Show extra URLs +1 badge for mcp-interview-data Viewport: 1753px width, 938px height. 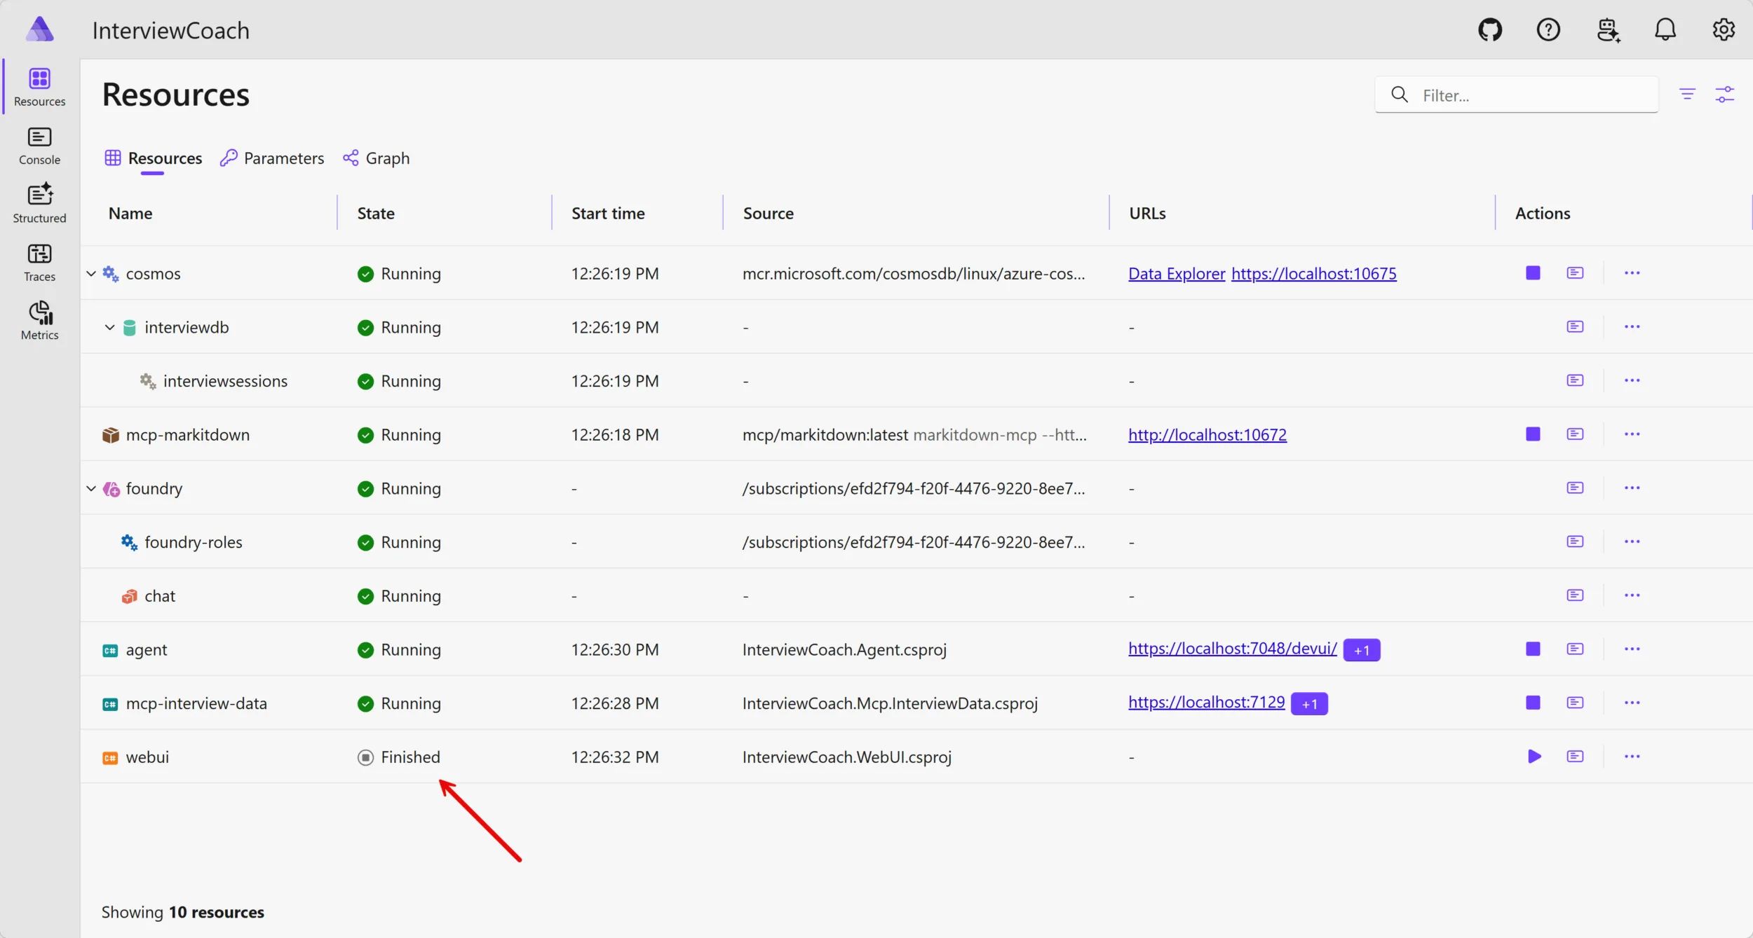click(1309, 703)
